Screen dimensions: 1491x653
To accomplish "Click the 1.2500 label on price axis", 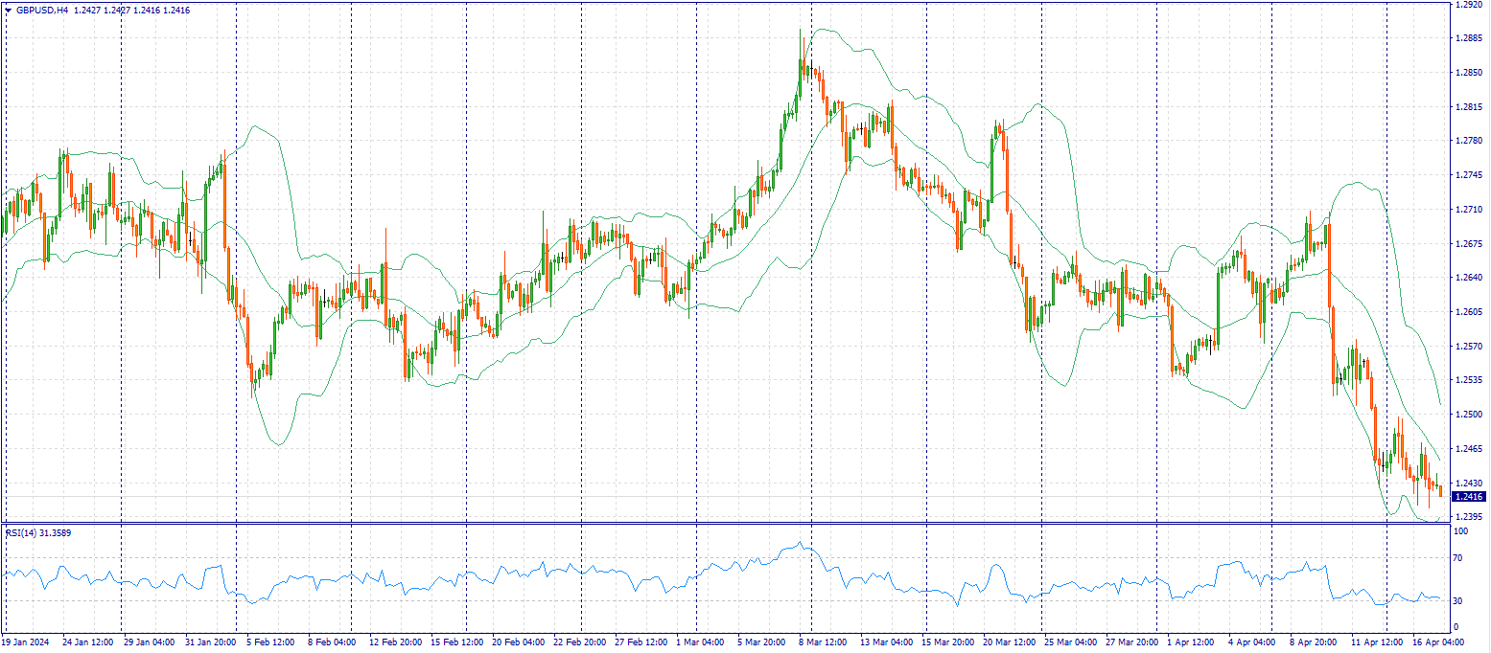I will [1468, 415].
